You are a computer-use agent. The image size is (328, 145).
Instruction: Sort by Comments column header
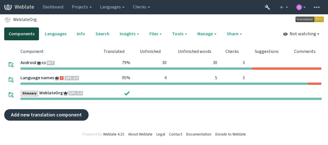pyautogui.click(x=304, y=52)
